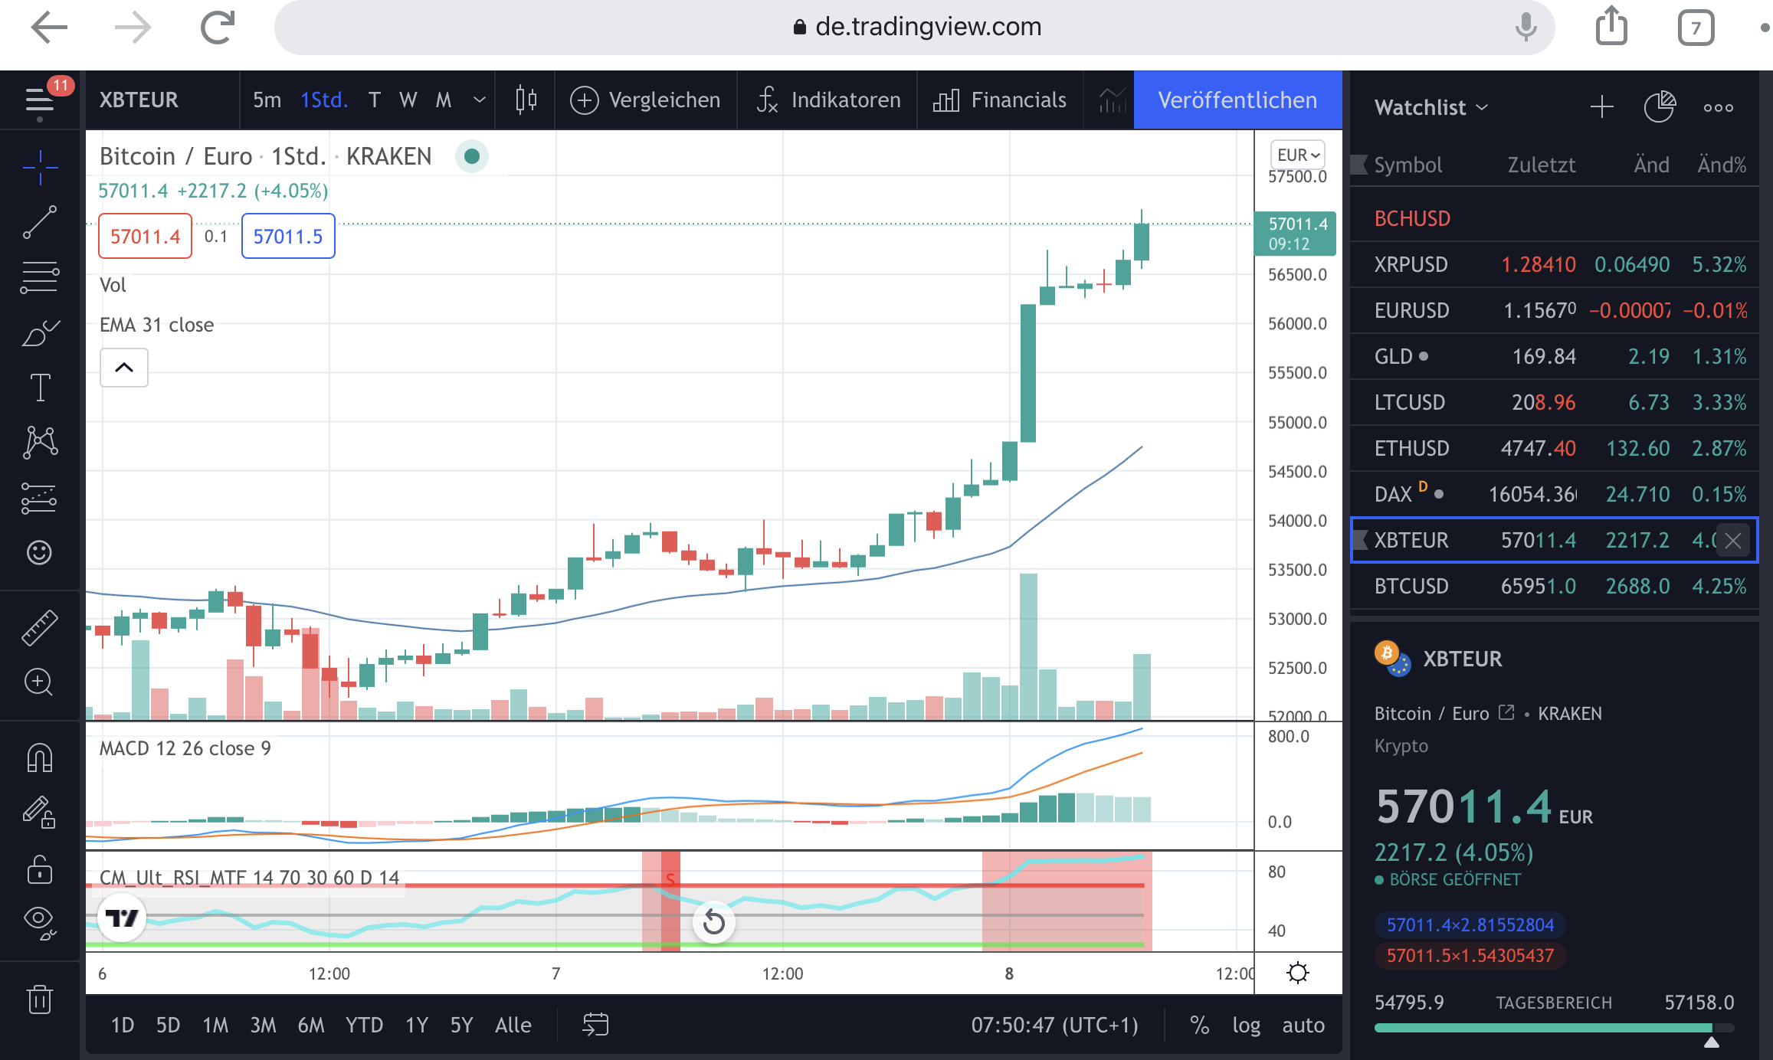Screen dimensions: 1773x1060
Task: Open the hamburger menu with notification badge
Action: coord(40,100)
